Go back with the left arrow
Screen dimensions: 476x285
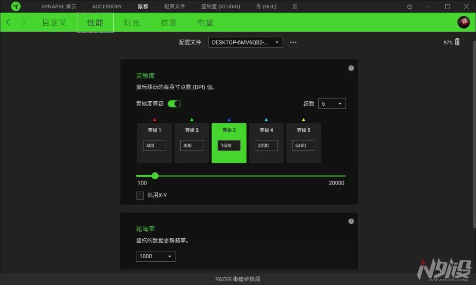(x=8, y=22)
